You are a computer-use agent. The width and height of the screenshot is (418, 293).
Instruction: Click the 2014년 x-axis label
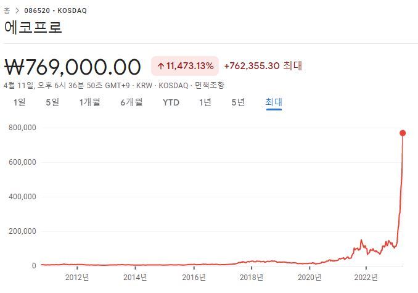(135, 278)
